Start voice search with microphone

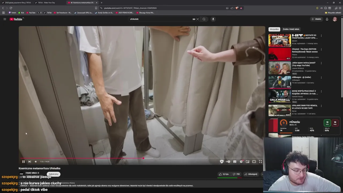[213, 19]
